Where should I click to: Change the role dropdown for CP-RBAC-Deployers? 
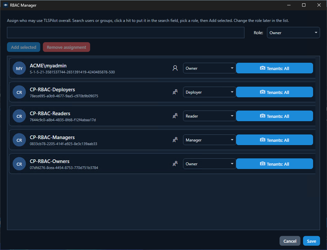[x=209, y=92]
